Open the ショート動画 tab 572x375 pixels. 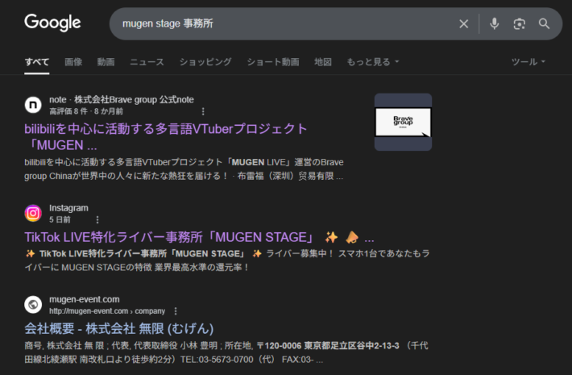click(x=273, y=62)
